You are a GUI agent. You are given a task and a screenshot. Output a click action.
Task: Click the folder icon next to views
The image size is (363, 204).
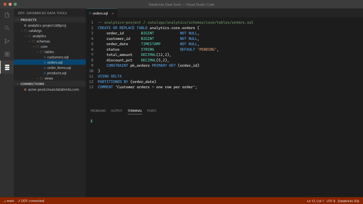click(42, 78)
